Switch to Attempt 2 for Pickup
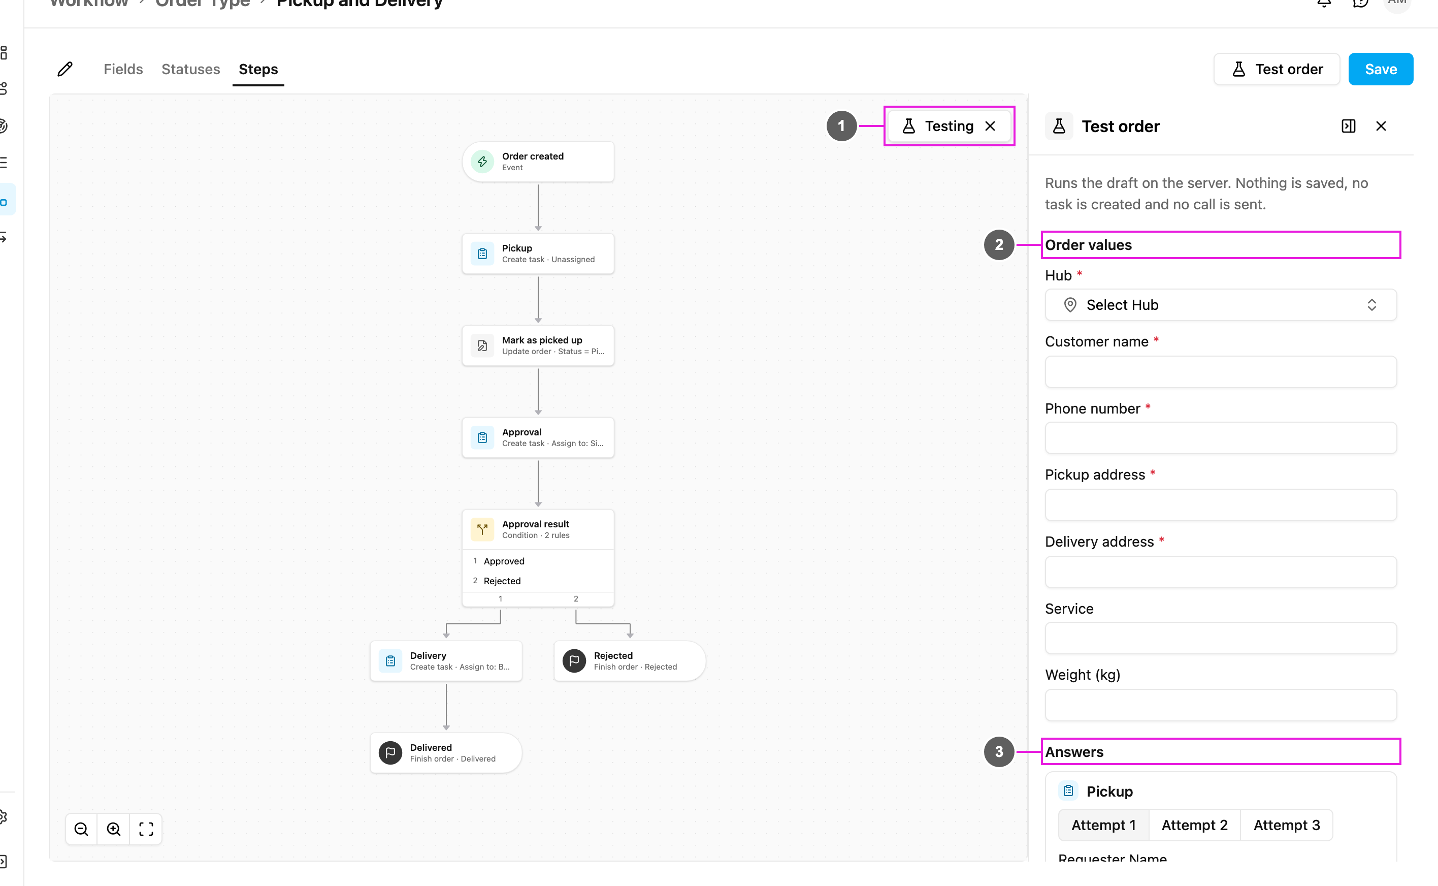 click(x=1194, y=825)
